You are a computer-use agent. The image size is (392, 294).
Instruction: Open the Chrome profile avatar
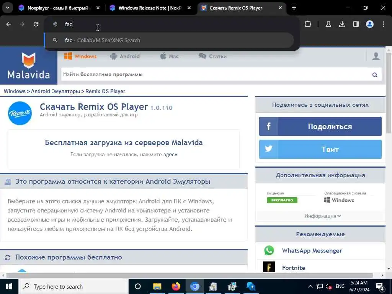(369, 24)
